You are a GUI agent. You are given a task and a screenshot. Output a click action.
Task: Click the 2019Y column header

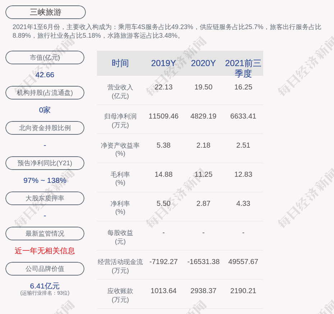164,63
